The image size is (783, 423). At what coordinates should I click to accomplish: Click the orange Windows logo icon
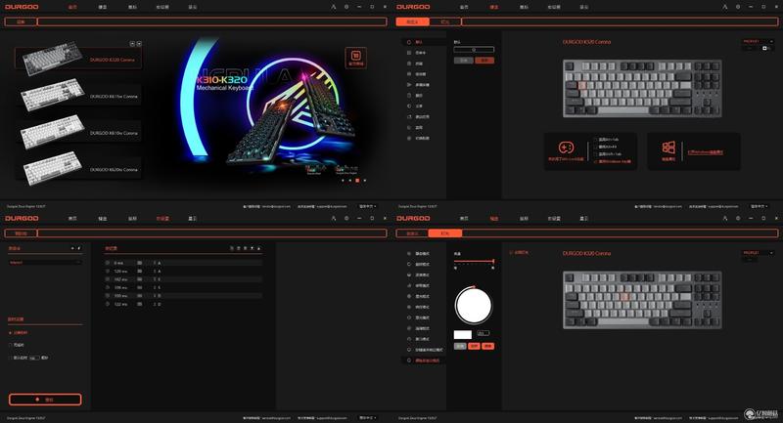pos(668,148)
